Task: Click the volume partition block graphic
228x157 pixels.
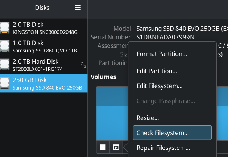Action: click(112, 113)
